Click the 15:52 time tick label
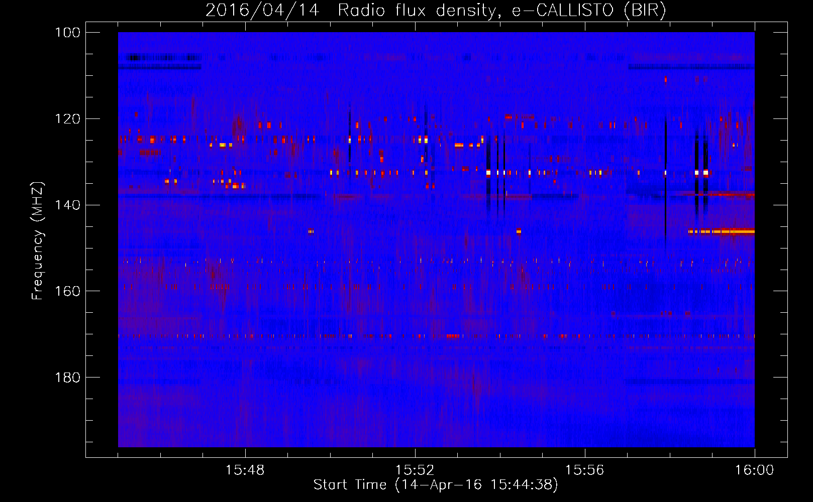 415,470
